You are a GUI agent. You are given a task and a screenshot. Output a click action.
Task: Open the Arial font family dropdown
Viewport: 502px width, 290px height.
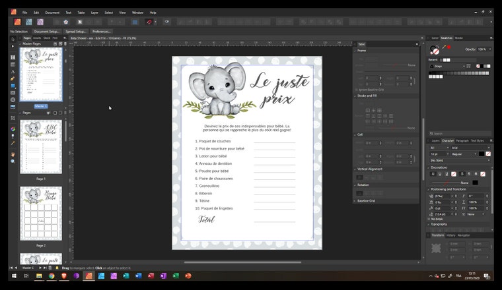click(x=470, y=148)
